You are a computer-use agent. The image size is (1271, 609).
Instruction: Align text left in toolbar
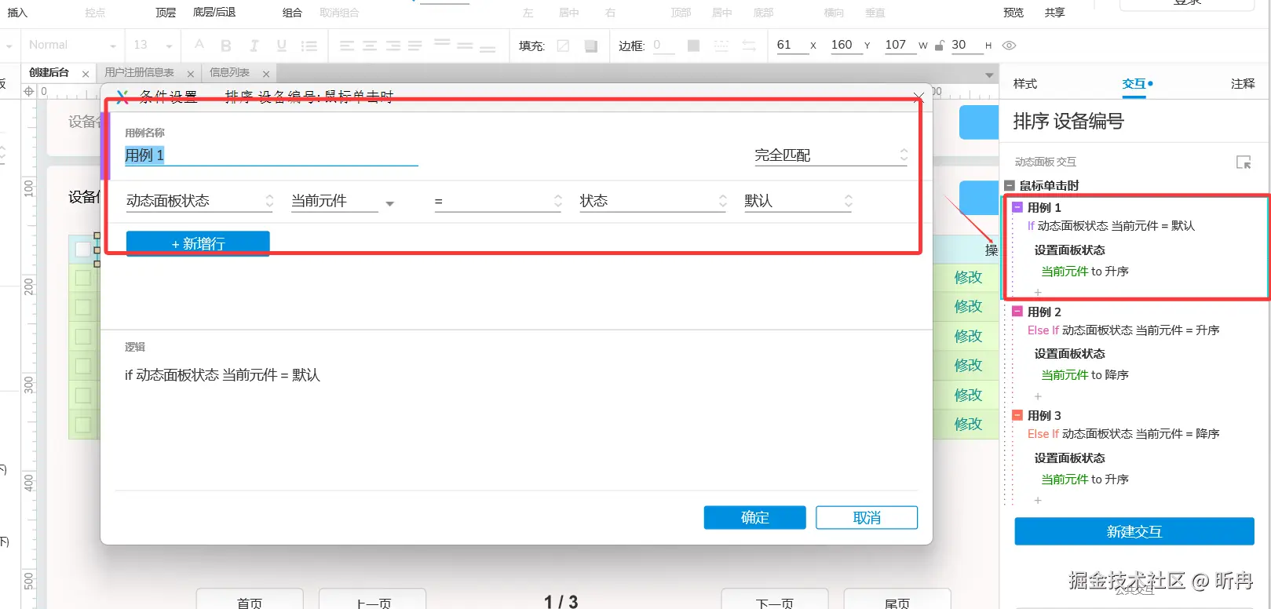[x=346, y=46]
